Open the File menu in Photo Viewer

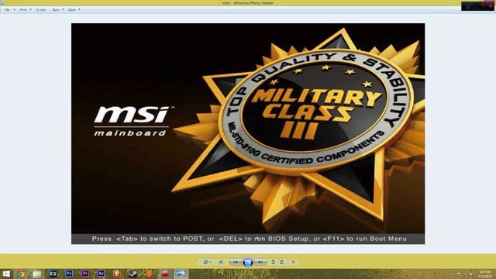(9, 10)
